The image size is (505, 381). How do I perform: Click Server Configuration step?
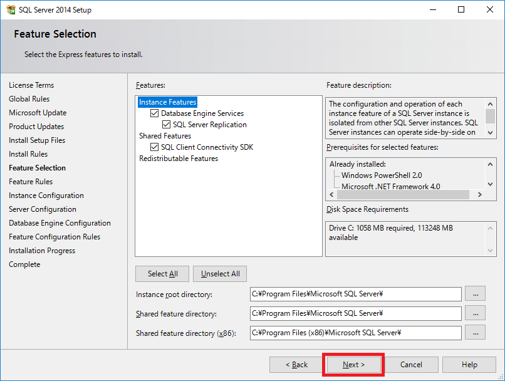pos(43,209)
